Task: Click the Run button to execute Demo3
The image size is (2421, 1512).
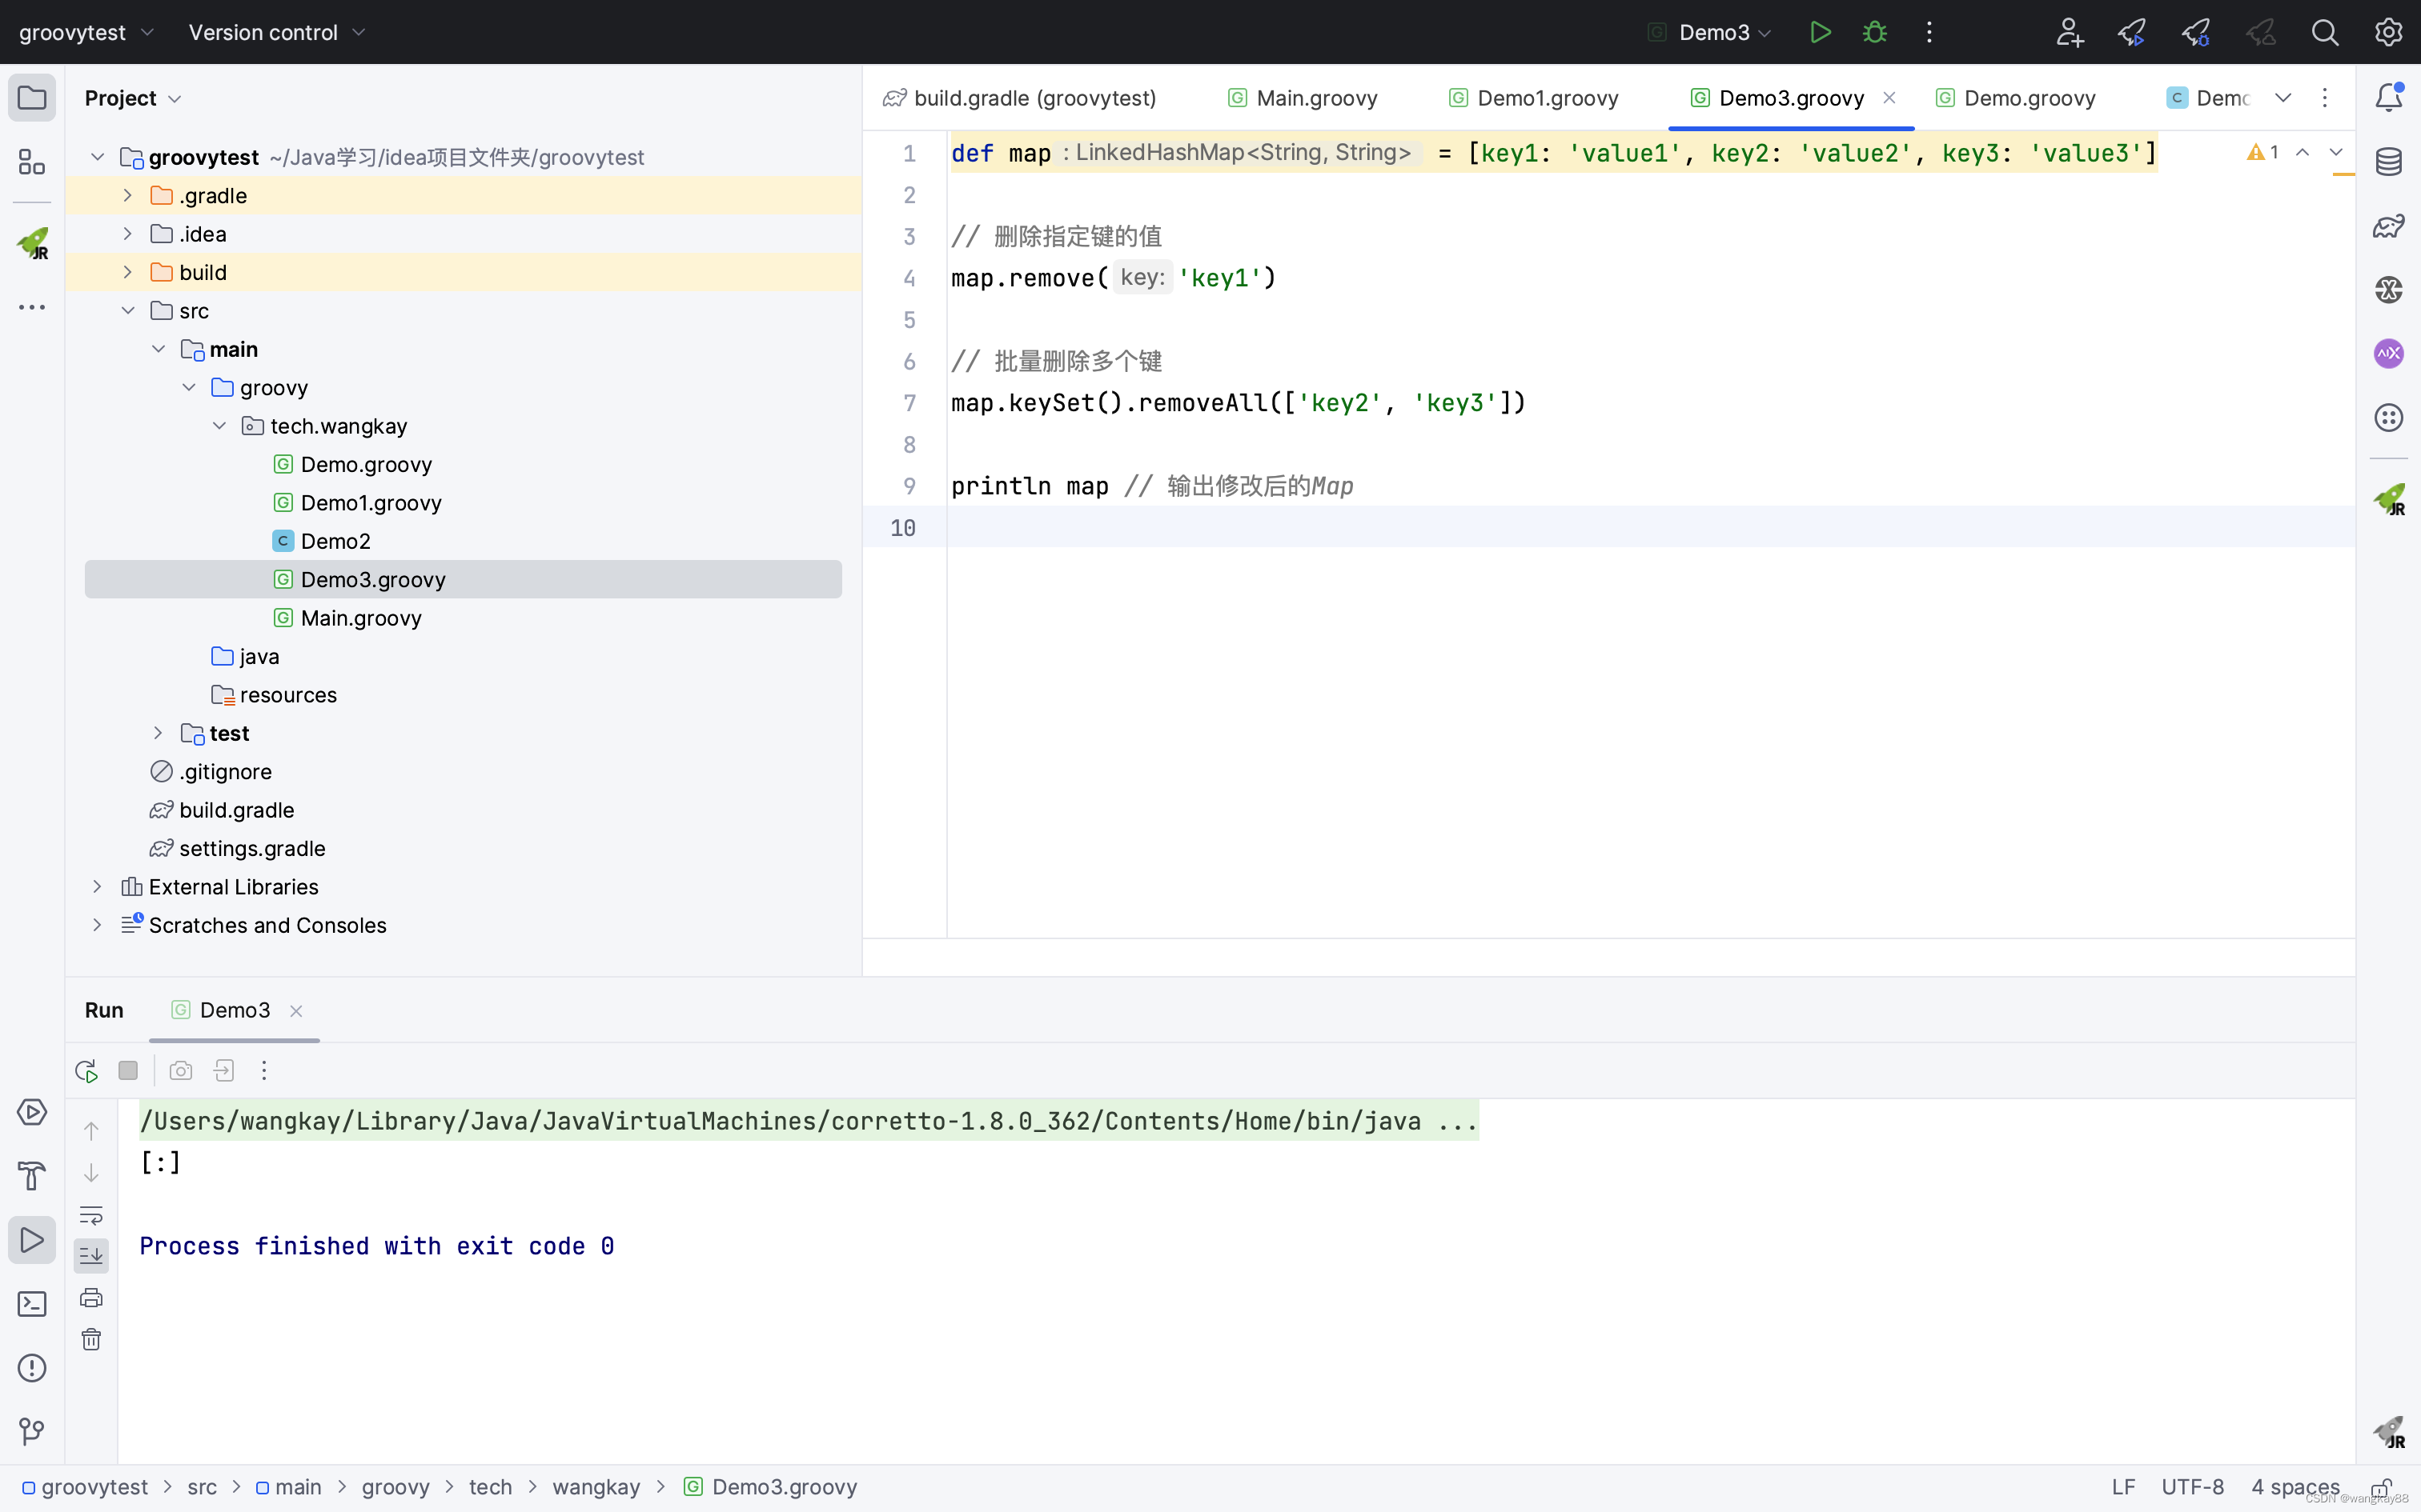Action: (x=1818, y=33)
